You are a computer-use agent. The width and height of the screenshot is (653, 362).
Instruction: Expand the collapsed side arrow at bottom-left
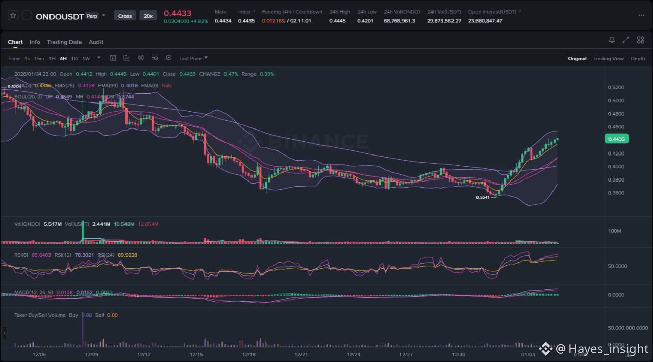[4, 333]
